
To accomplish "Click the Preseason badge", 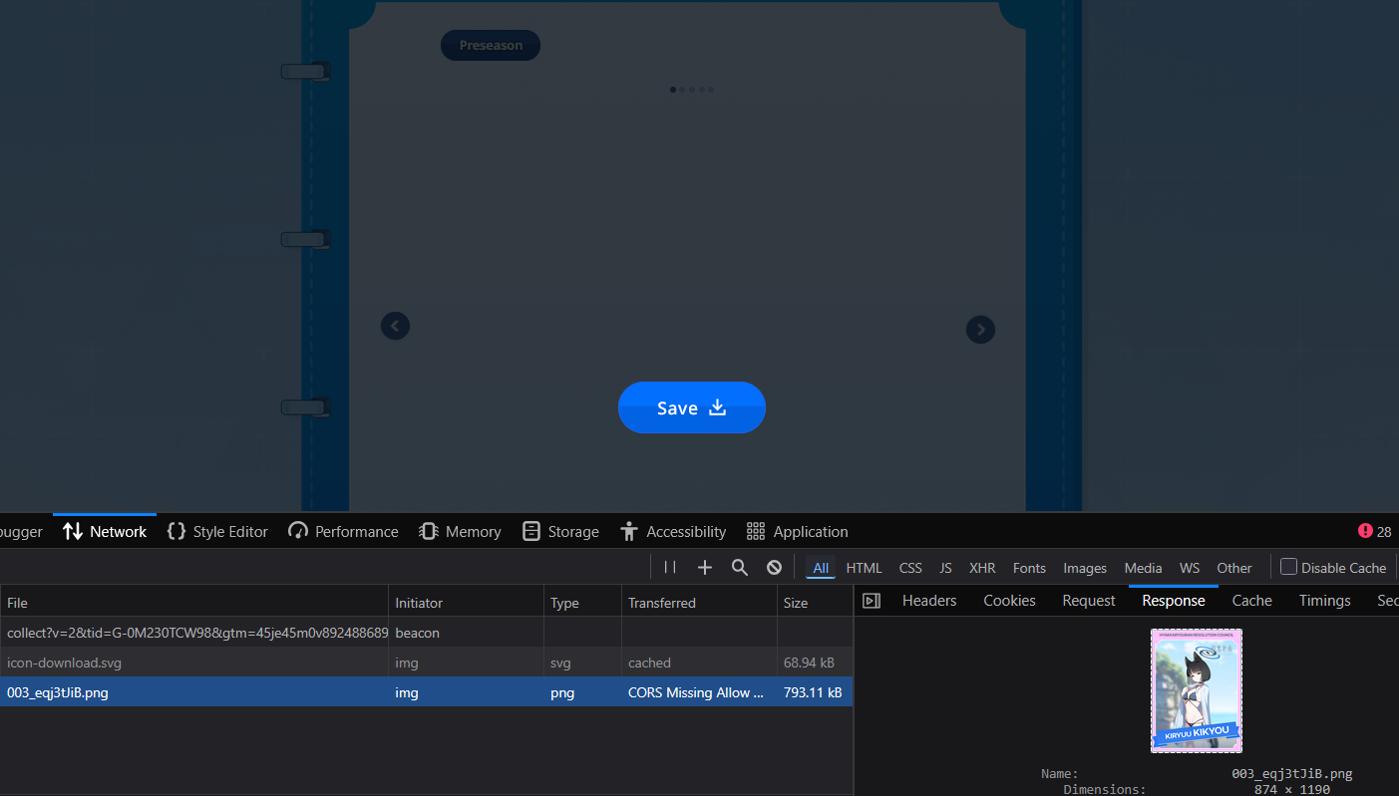I will pyautogui.click(x=491, y=45).
